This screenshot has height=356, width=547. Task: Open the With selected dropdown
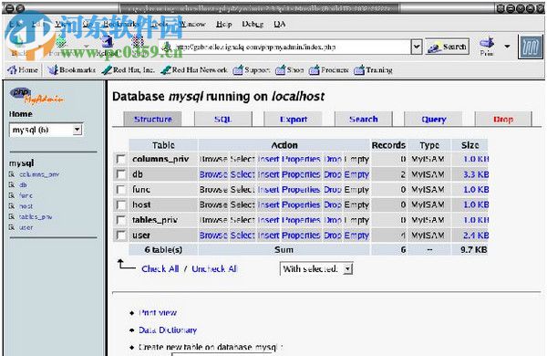pyautogui.click(x=316, y=269)
